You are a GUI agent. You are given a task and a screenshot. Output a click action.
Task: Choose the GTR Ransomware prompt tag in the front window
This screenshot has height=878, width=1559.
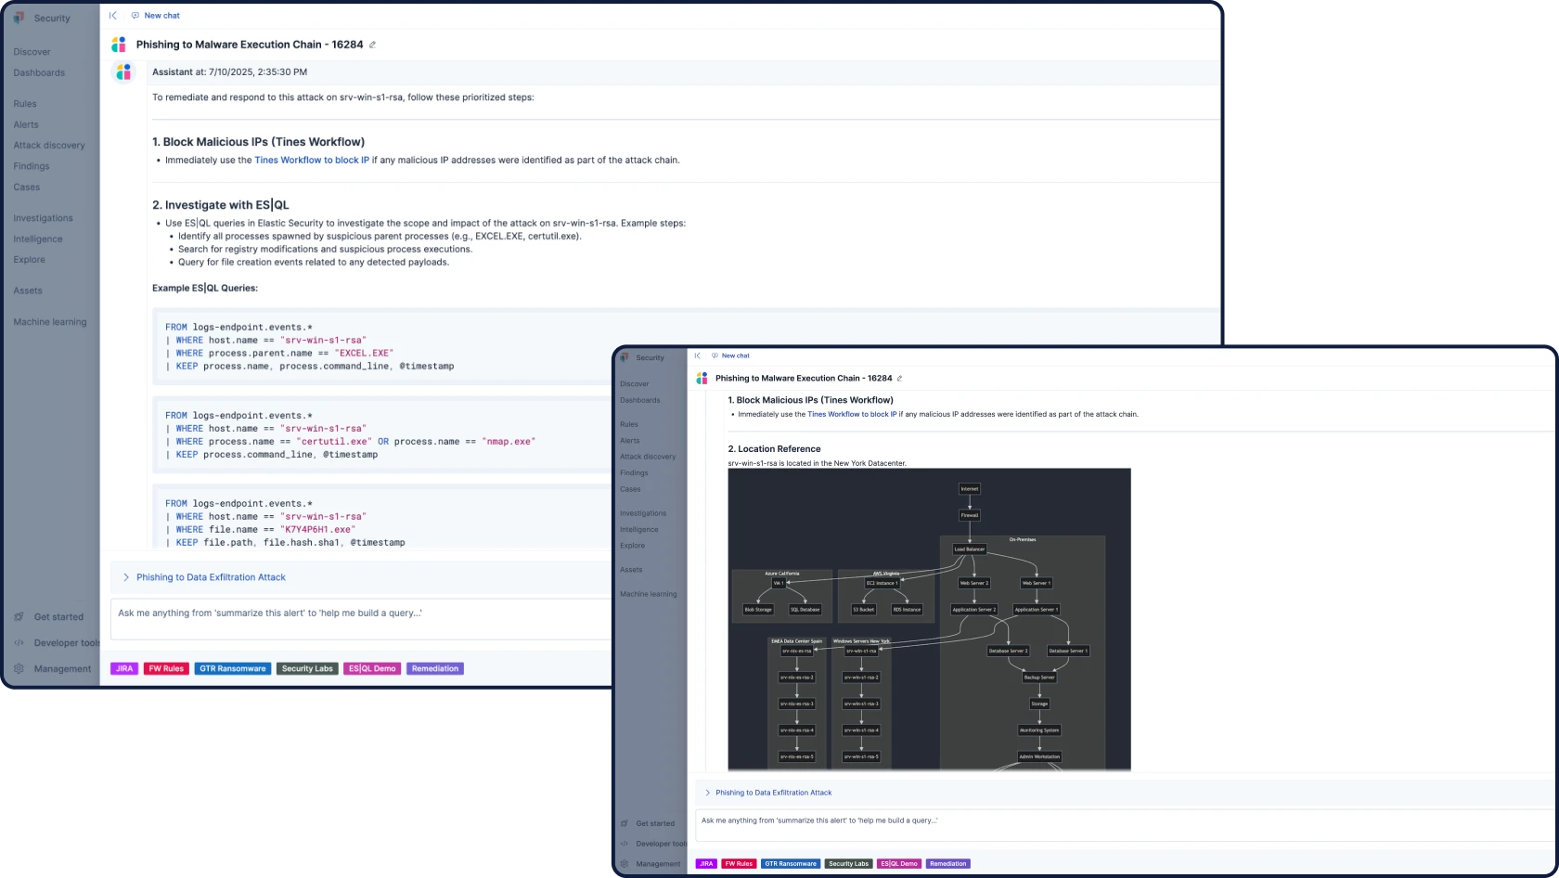tap(790, 864)
